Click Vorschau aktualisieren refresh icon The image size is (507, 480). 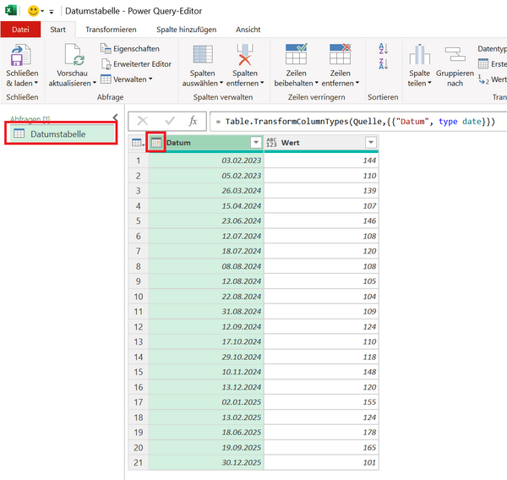(76, 56)
